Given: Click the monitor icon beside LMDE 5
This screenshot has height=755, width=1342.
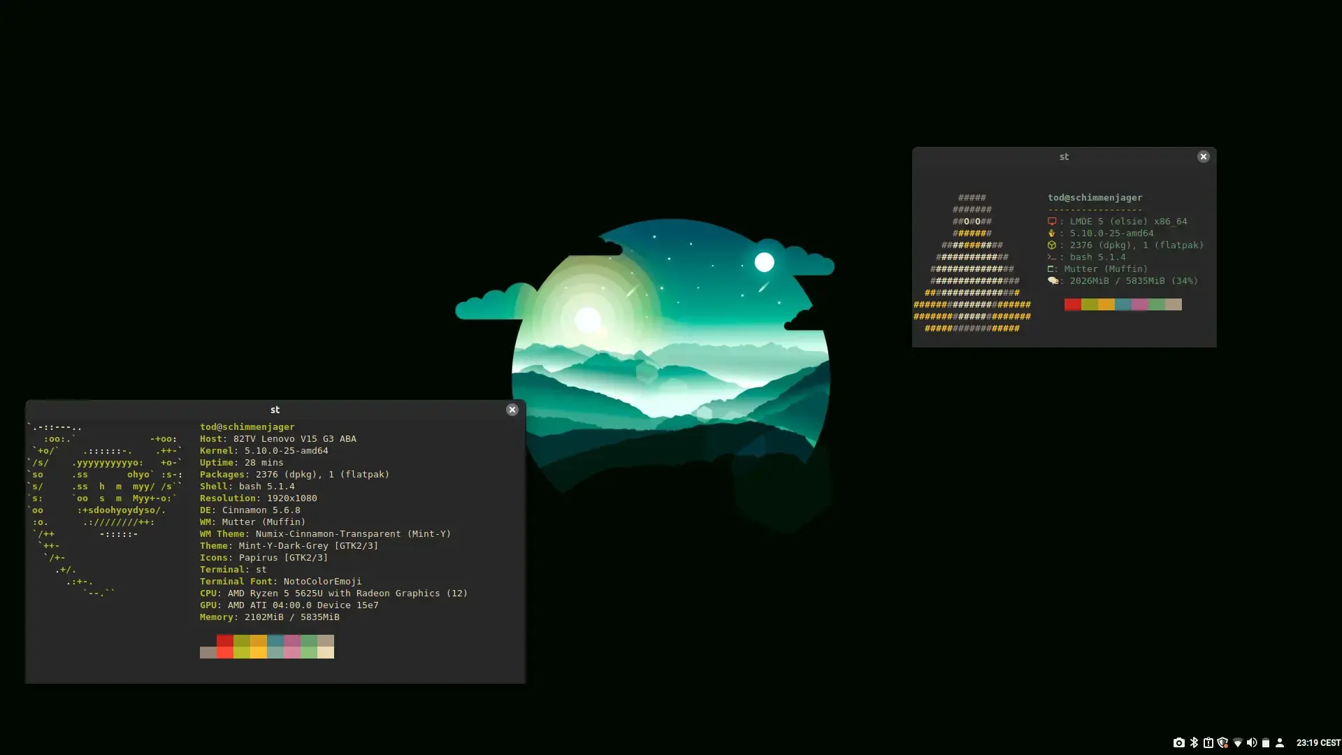Looking at the screenshot, I should tap(1051, 222).
